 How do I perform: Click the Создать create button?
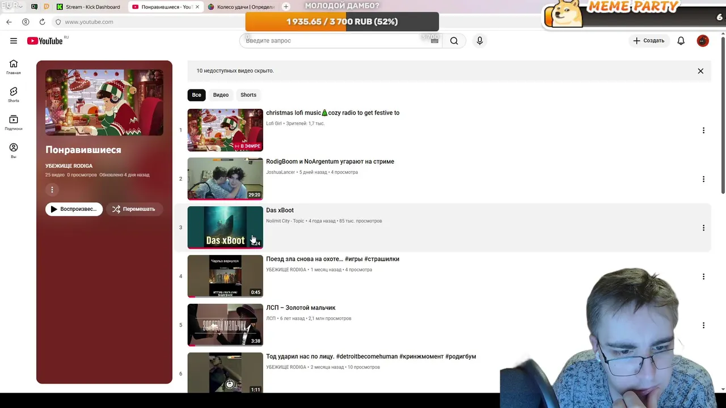(x=648, y=41)
